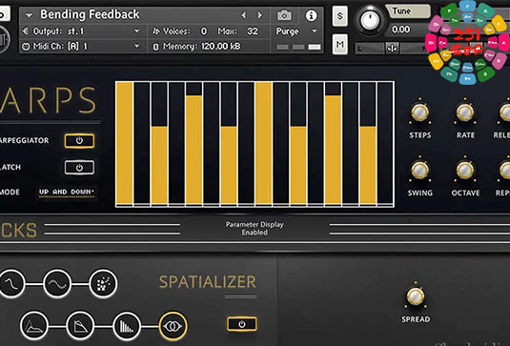Click the Bending Feedback instrument name
This screenshot has width=510, height=346.
pos(90,14)
